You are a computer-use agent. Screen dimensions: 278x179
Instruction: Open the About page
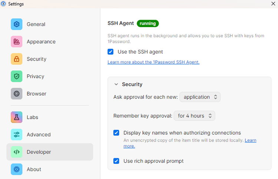[50, 169]
